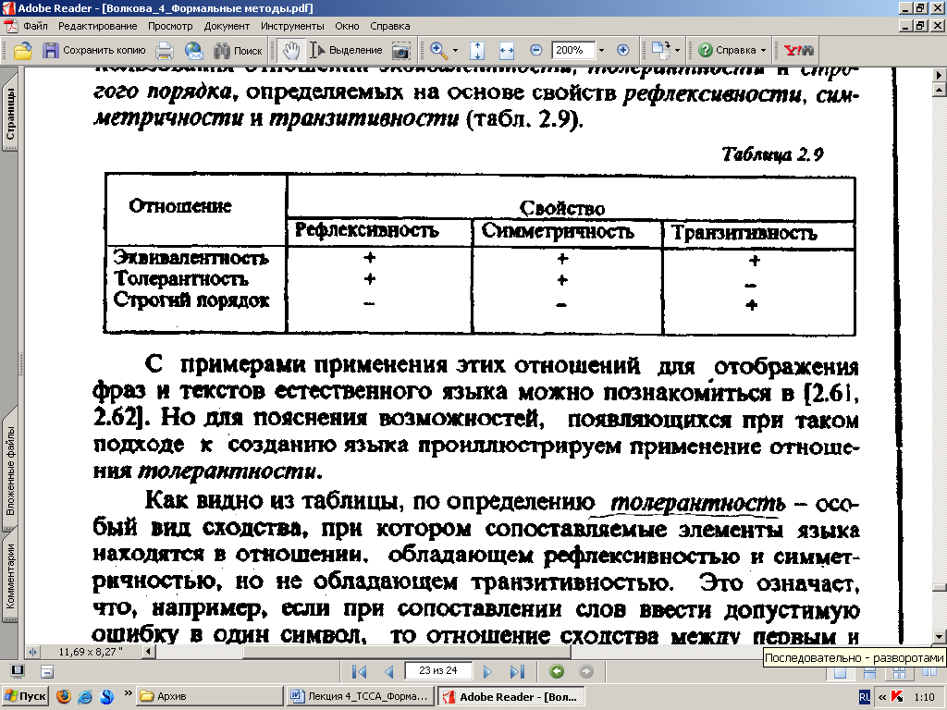
Task: Open the Редактирование menu
Action: (98, 26)
